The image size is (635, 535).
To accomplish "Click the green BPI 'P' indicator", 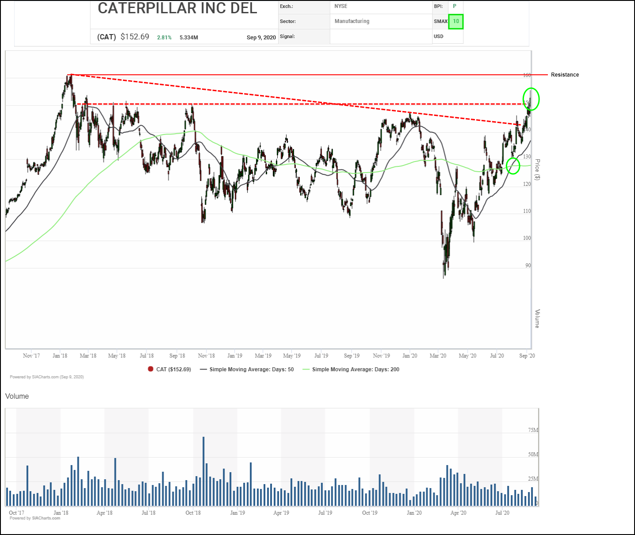I will [454, 6].
